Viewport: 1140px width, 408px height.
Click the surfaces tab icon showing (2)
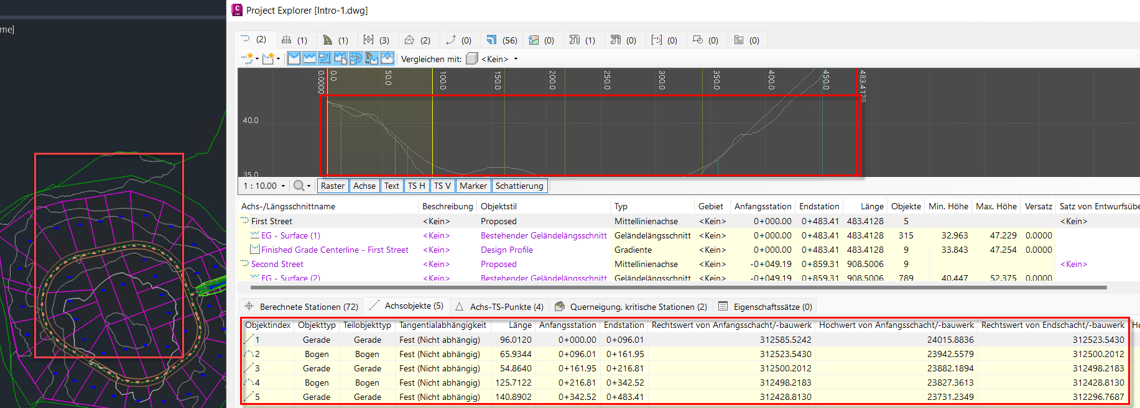(x=409, y=40)
